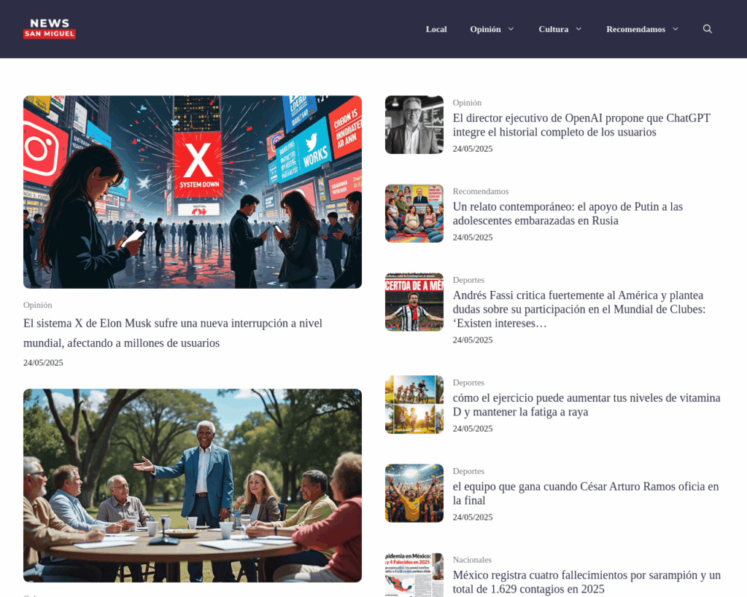Click the Andrés Fassi article thumbnail
This screenshot has width=747, height=597.
pos(414,303)
